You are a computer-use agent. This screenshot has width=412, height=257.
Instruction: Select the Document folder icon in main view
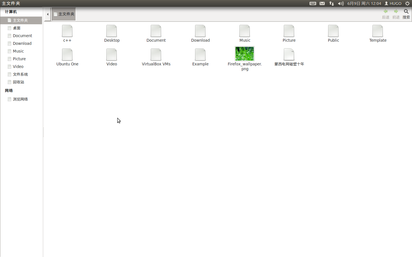coord(156,31)
